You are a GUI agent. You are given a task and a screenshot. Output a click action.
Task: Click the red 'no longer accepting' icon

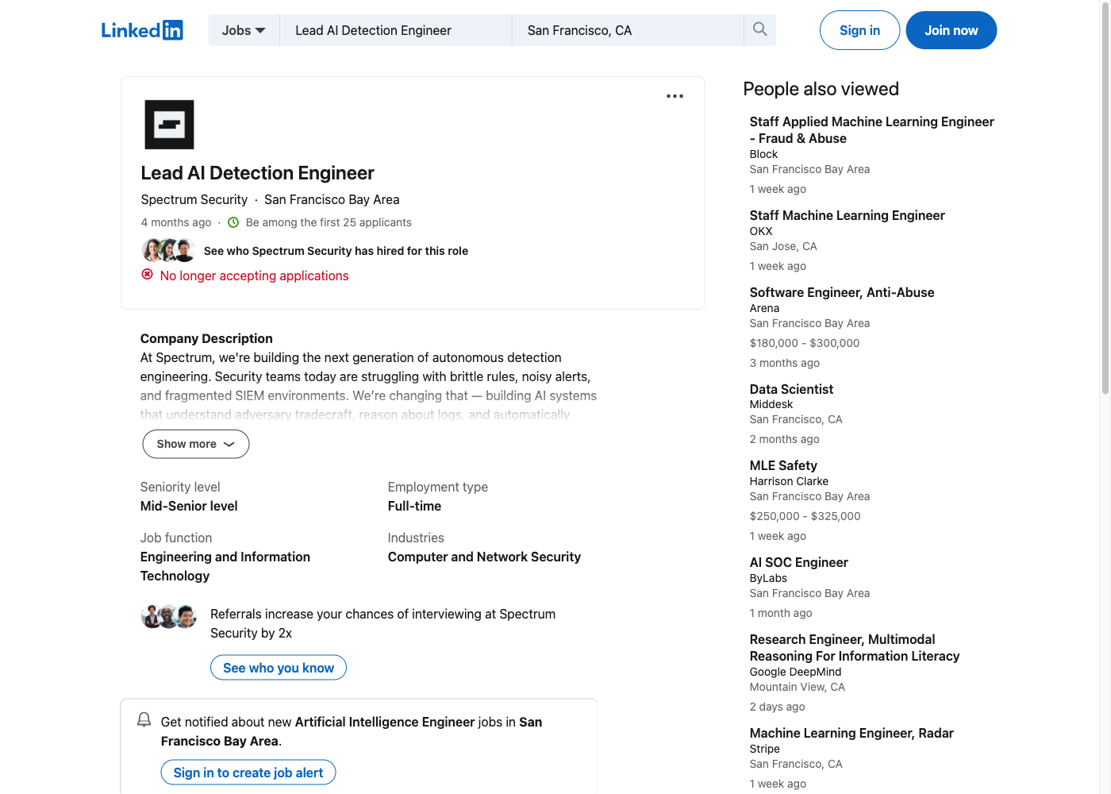[147, 275]
